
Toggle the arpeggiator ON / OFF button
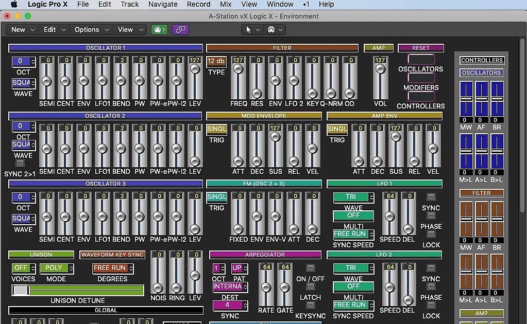coord(310,267)
